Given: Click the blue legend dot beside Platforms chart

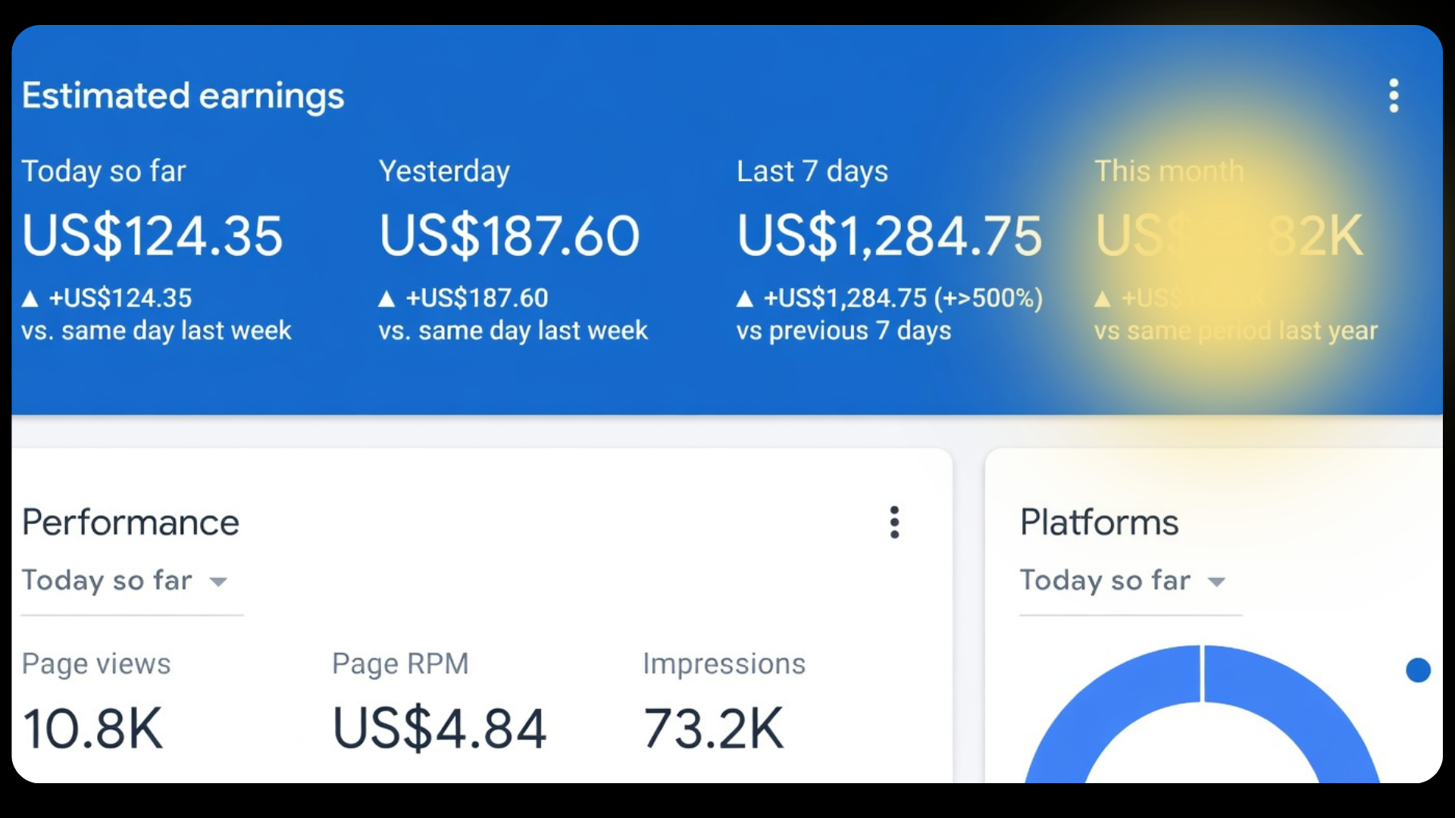Looking at the screenshot, I should [x=1418, y=670].
